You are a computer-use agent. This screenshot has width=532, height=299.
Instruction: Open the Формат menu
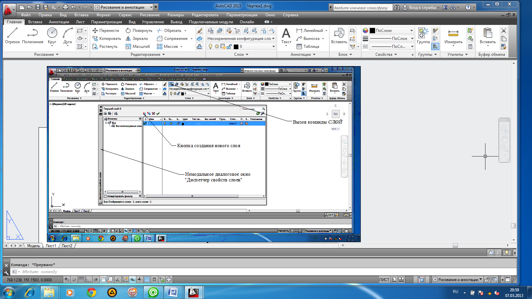(x=103, y=15)
